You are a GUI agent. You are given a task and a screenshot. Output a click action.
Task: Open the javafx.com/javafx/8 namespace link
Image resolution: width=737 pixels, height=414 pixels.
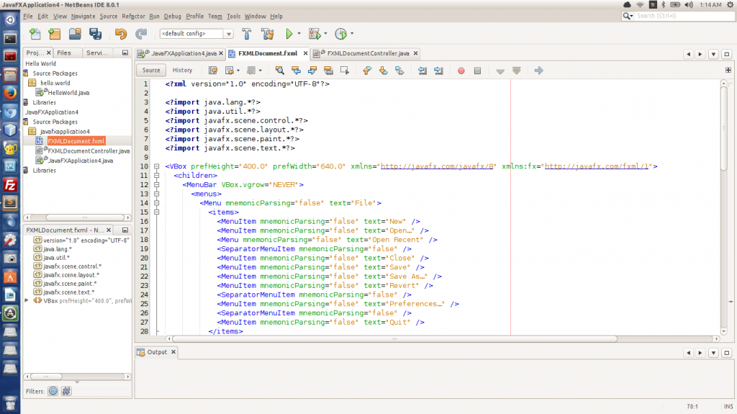tap(437, 166)
